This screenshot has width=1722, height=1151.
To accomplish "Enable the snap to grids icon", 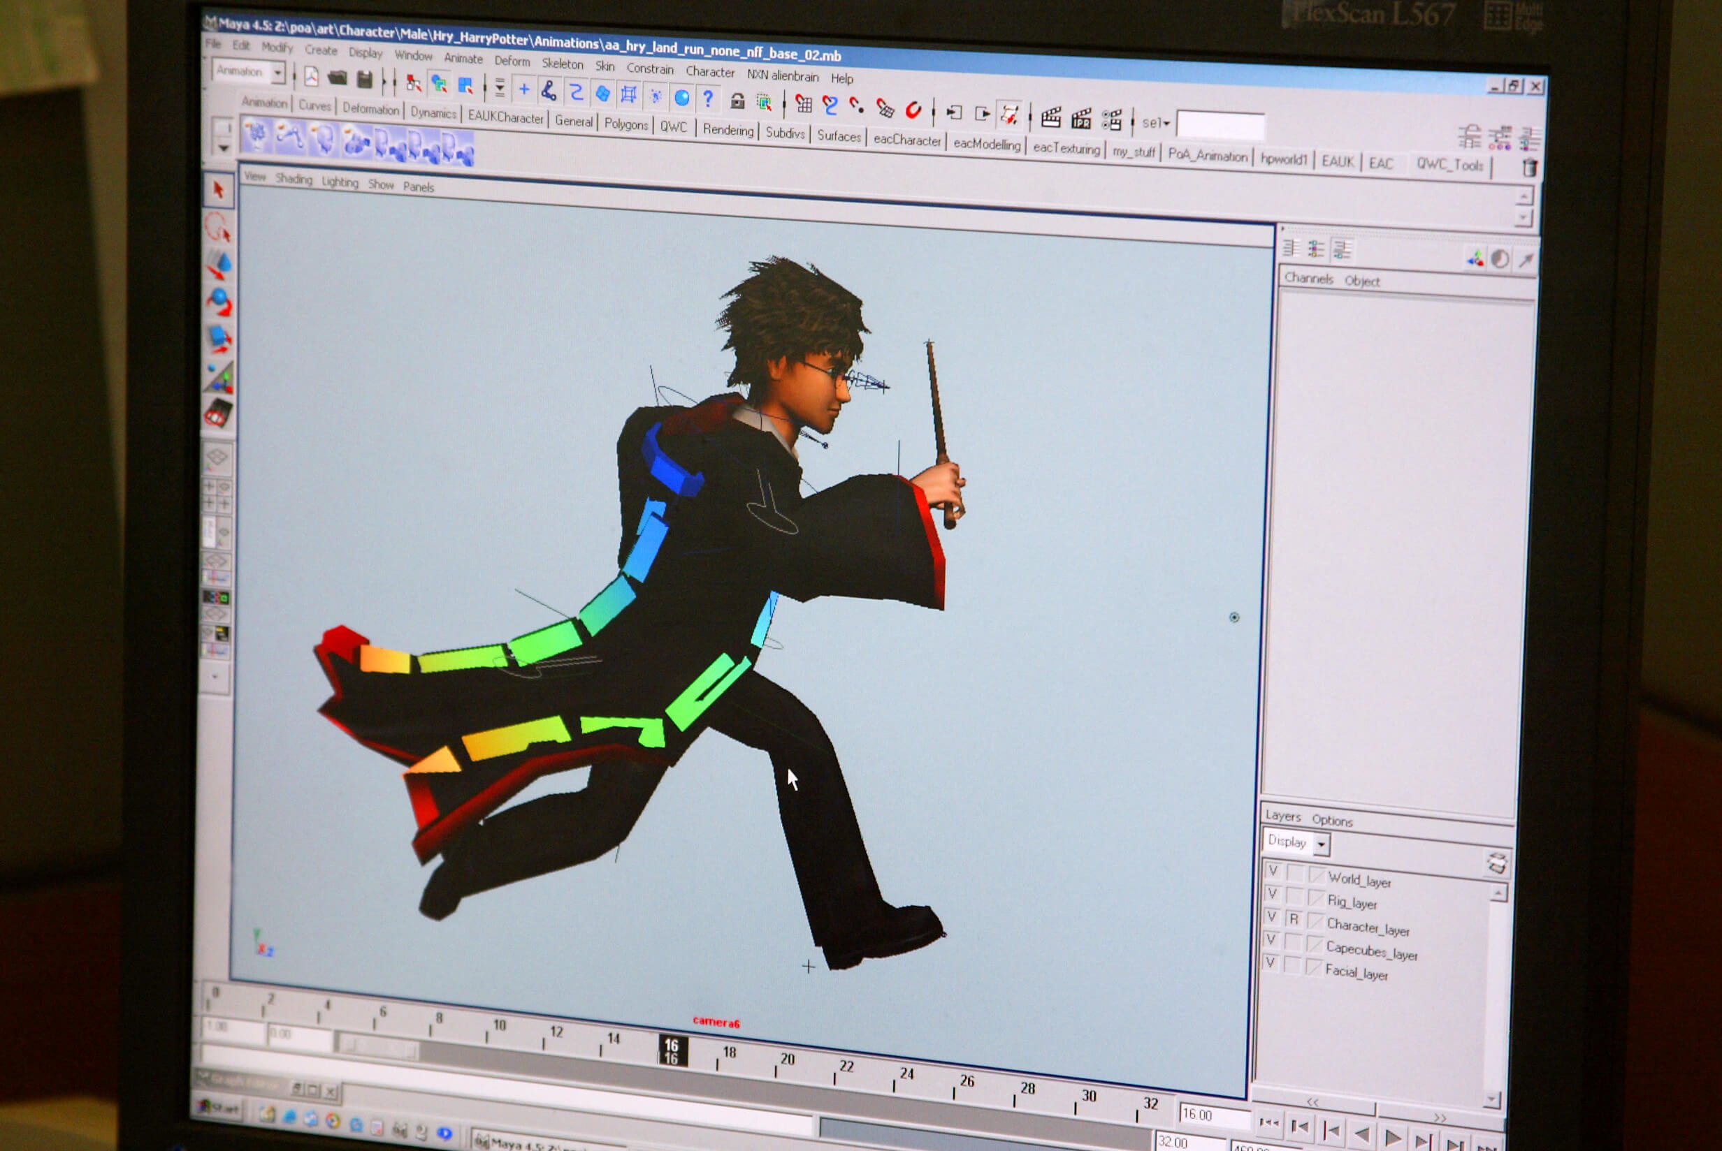I will tap(804, 104).
